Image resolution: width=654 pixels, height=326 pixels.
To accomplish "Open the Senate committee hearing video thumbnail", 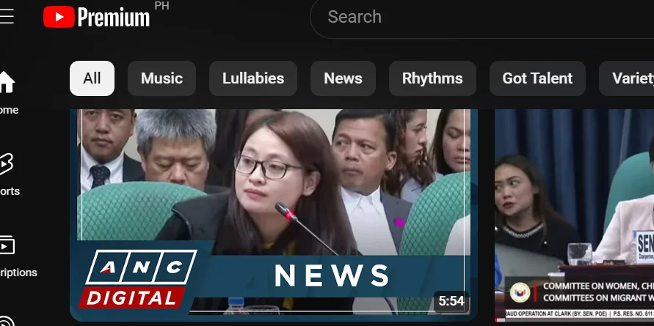I will pos(574,215).
